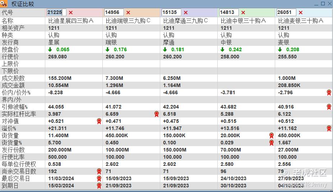Select warrant name 比迪麦银三十购A

tap(301, 21)
